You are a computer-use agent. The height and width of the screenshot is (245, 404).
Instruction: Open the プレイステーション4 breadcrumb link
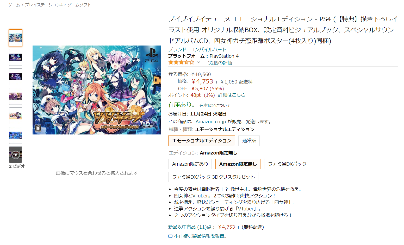point(44,5)
